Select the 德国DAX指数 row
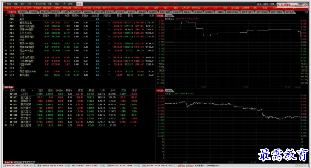 coord(79,47)
